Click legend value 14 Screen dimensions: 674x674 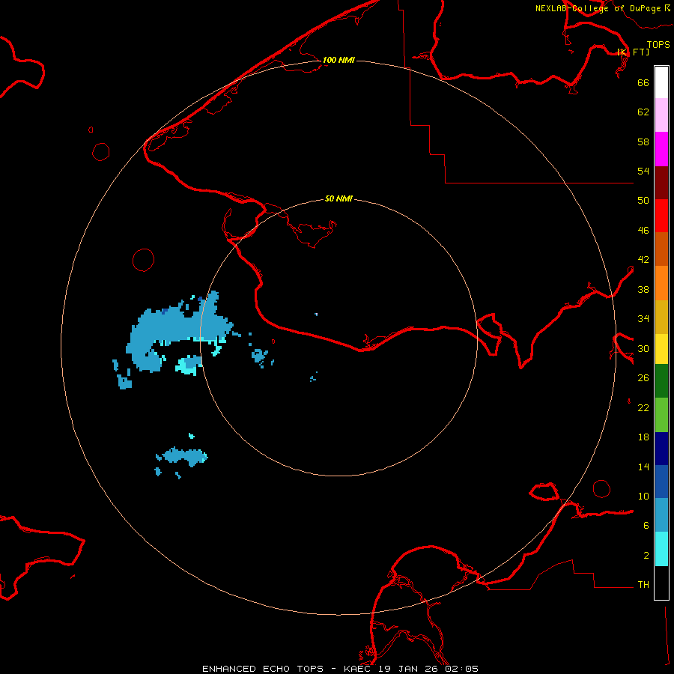tap(643, 467)
